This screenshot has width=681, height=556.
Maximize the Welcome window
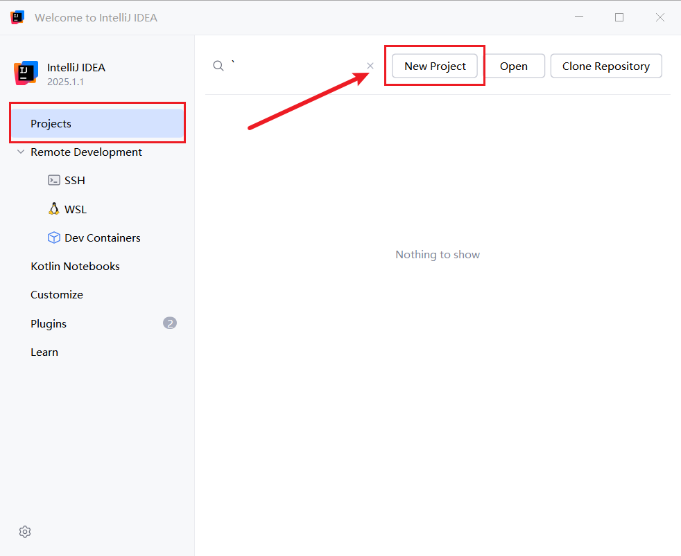[x=619, y=17]
